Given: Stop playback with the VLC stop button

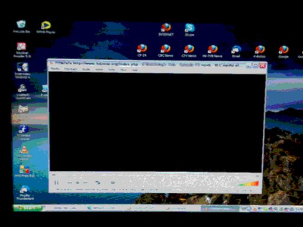Looking at the screenshot, I should tap(78, 183).
